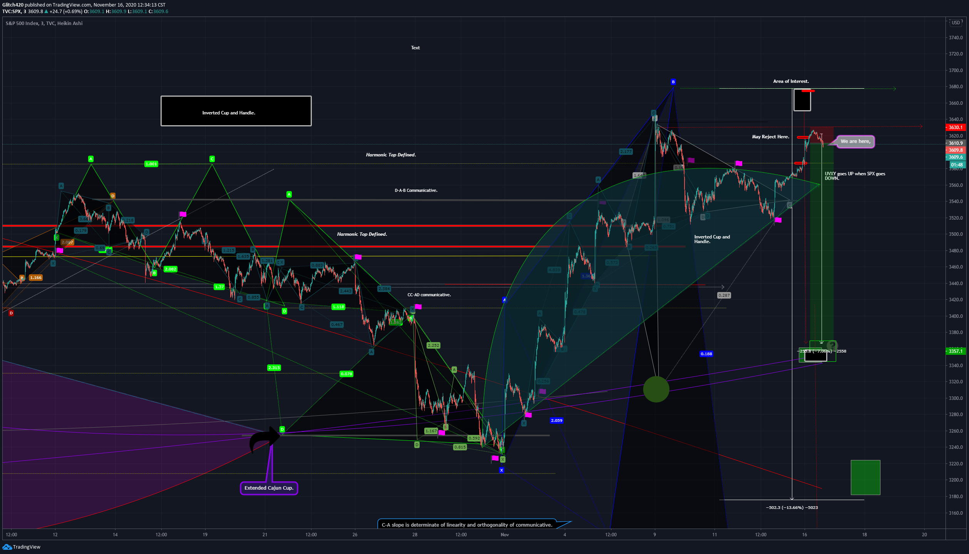Select the solid green rectangle near 3200

pyautogui.click(x=865, y=477)
